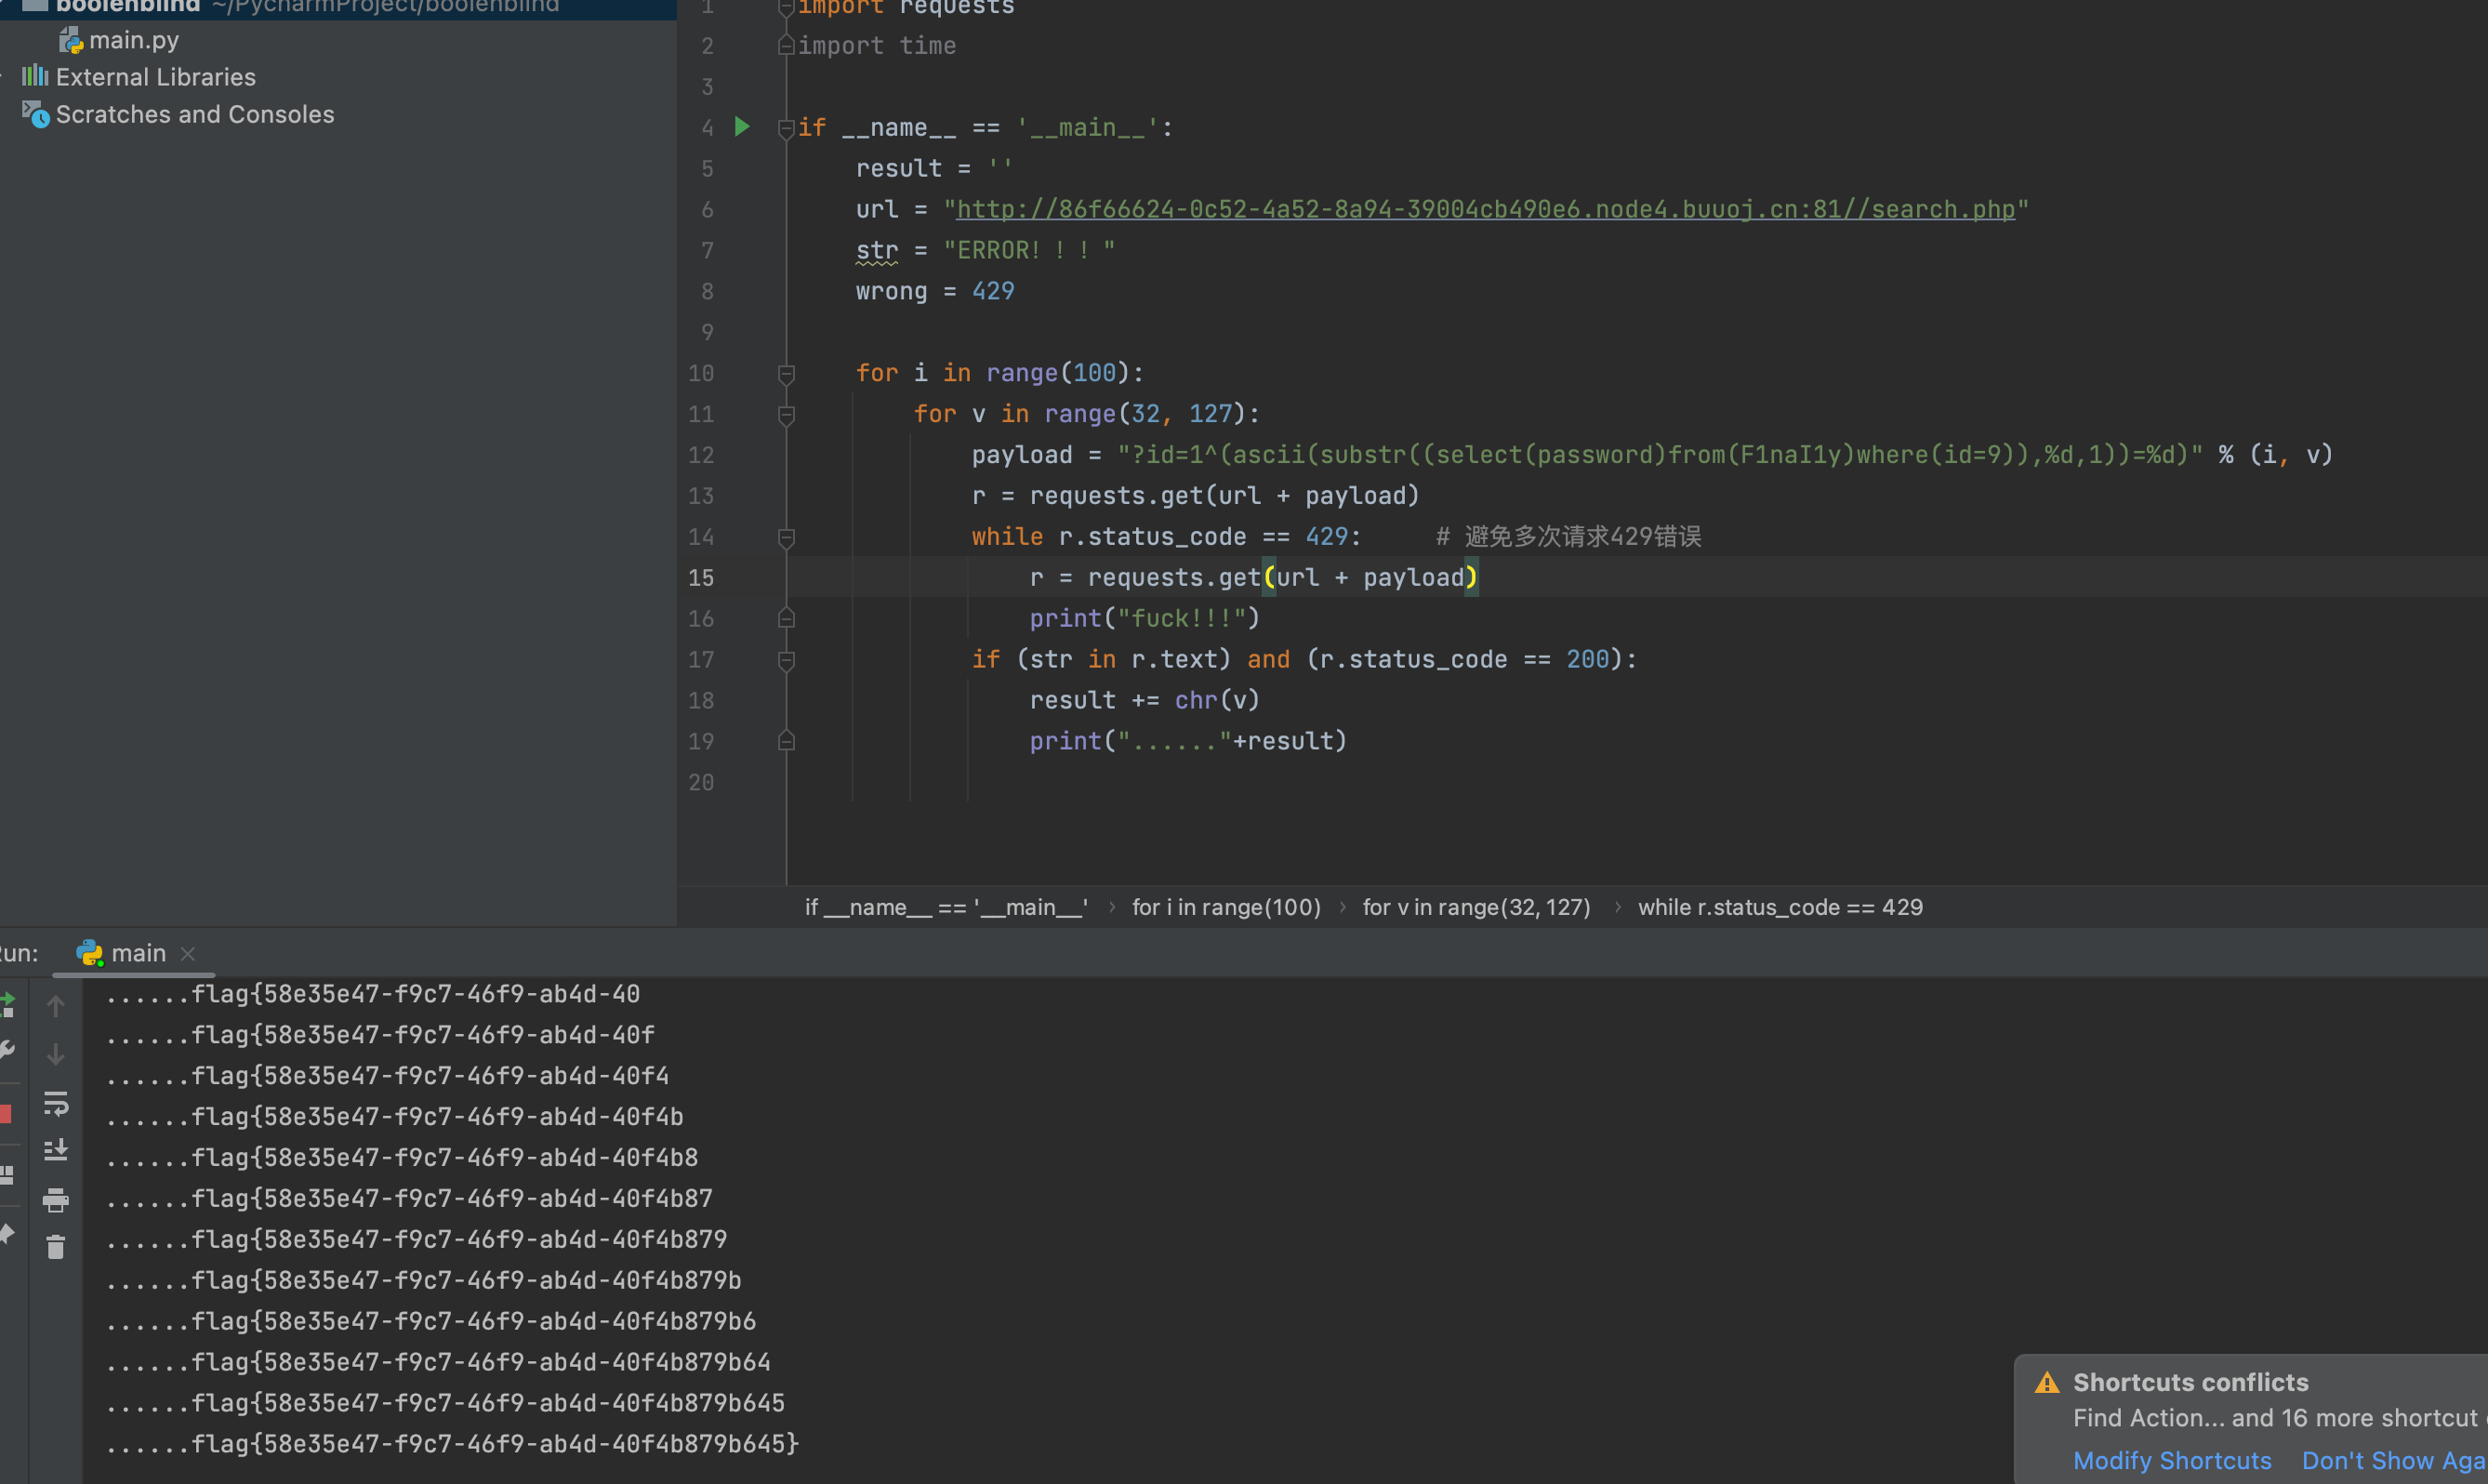Collapse the for v loop fold at line 11
Image resolution: width=2488 pixels, height=1484 pixels.
point(787,414)
